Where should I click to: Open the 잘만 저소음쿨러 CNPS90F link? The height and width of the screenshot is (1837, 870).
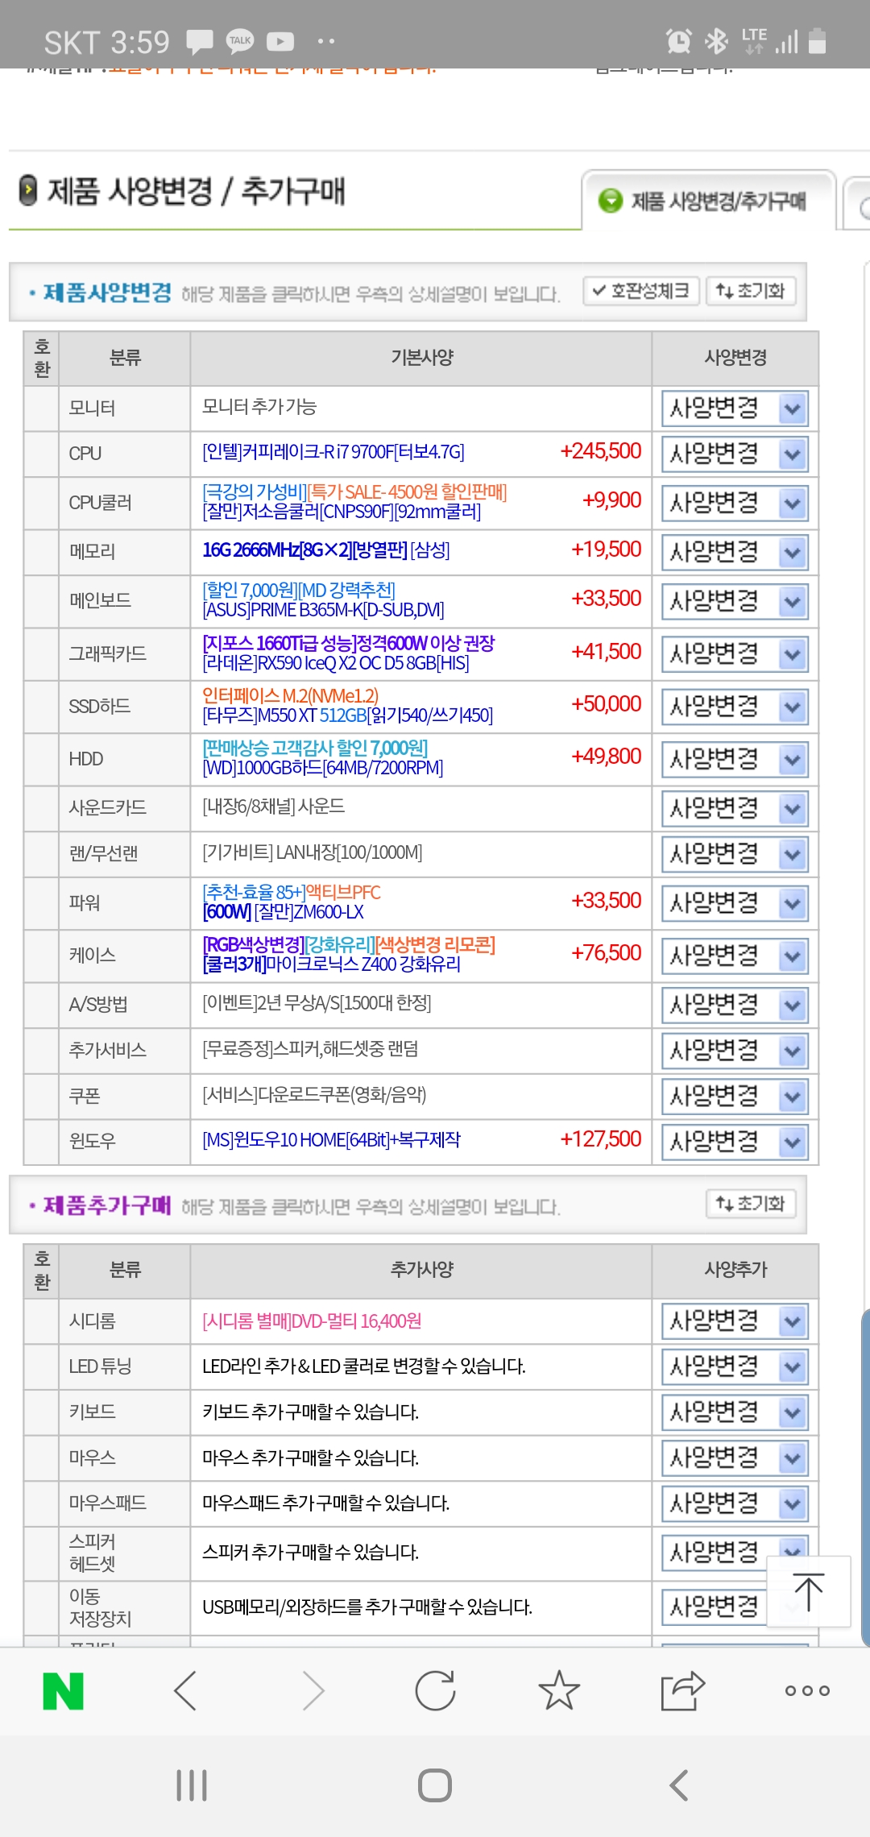point(342,512)
